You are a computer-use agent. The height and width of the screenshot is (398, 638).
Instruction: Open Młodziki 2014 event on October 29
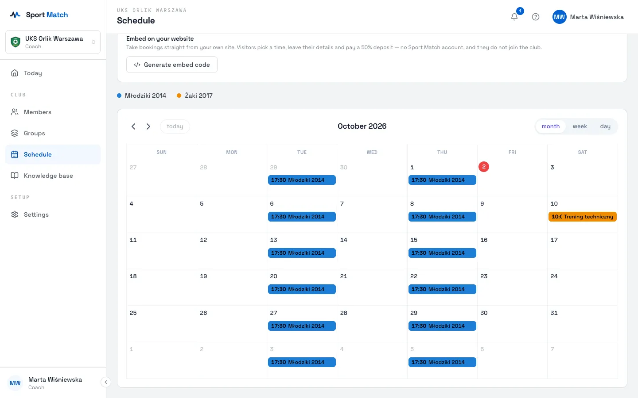point(442,326)
